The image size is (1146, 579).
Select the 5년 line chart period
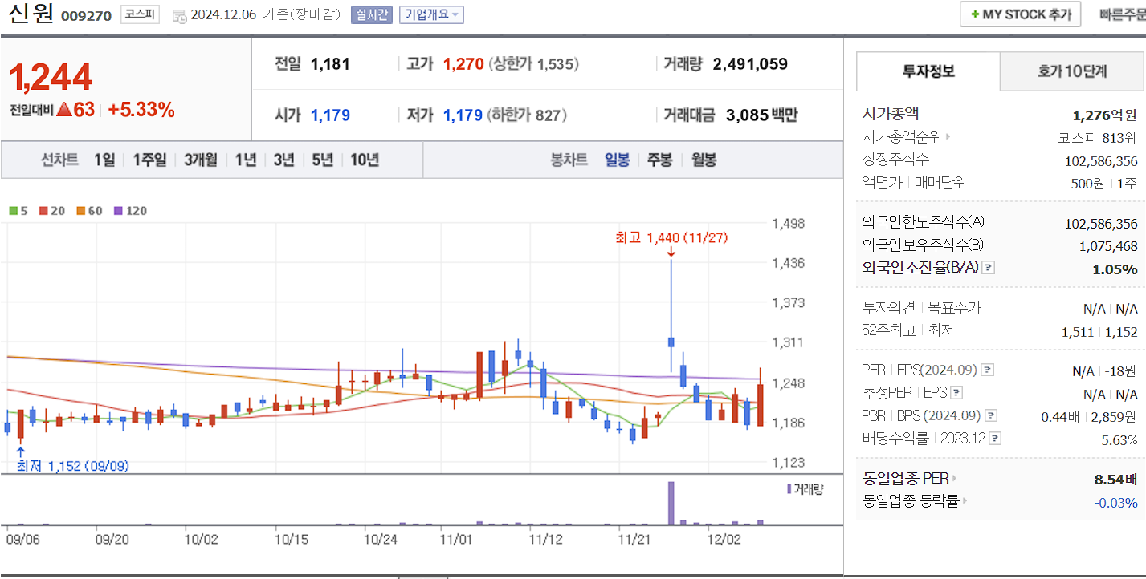(x=322, y=160)
